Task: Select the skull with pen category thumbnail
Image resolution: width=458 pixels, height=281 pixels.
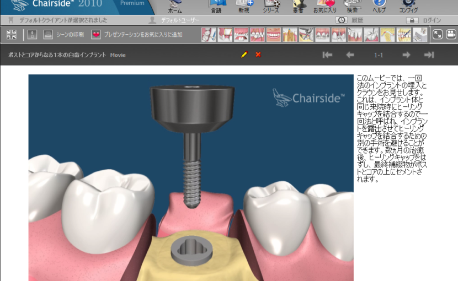Action: coord(404,35)
